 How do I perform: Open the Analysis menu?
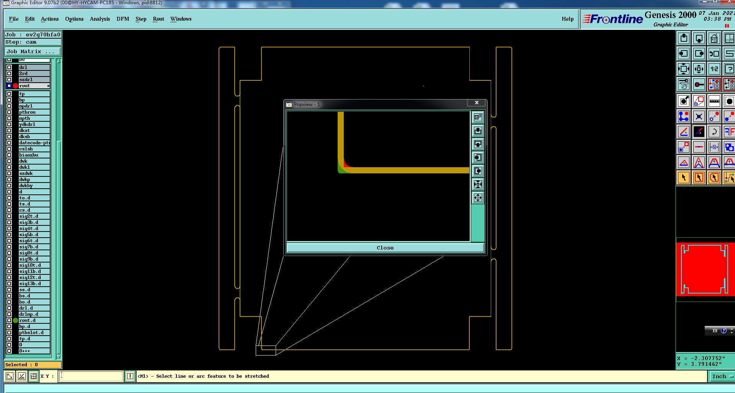[100, 19]
